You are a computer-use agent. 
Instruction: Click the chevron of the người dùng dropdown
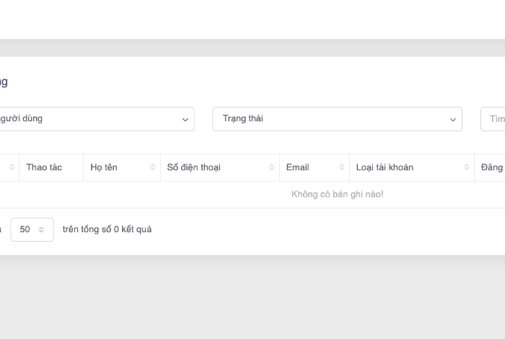185,119
